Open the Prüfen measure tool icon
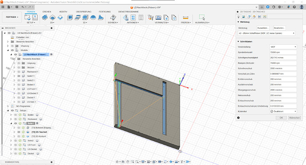The height and width of the screenshot is (165, 306). (x=185, y=18)
